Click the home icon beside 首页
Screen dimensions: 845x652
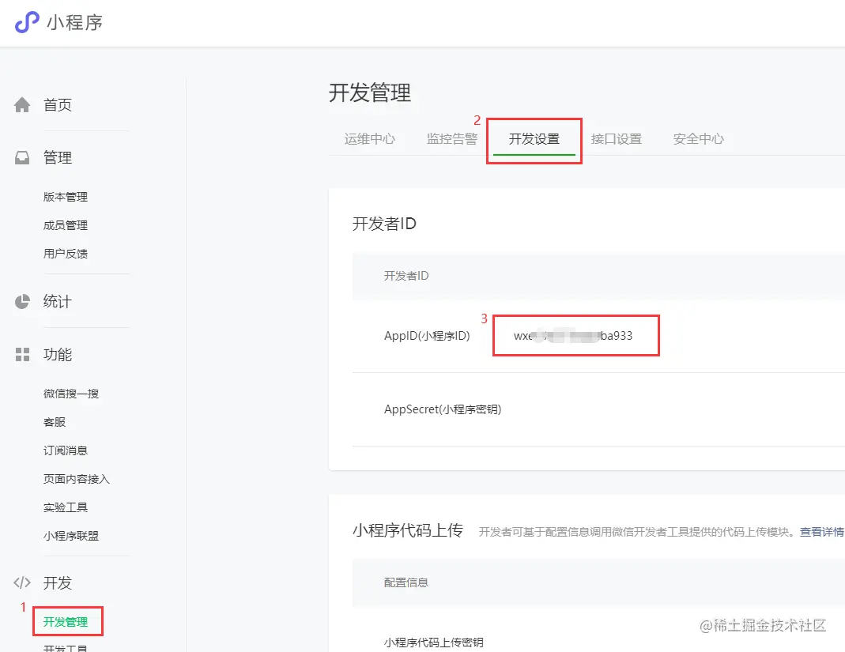(x=22, y=104)
